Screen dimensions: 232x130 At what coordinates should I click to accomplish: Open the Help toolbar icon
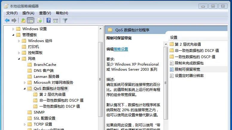[48, 20]
